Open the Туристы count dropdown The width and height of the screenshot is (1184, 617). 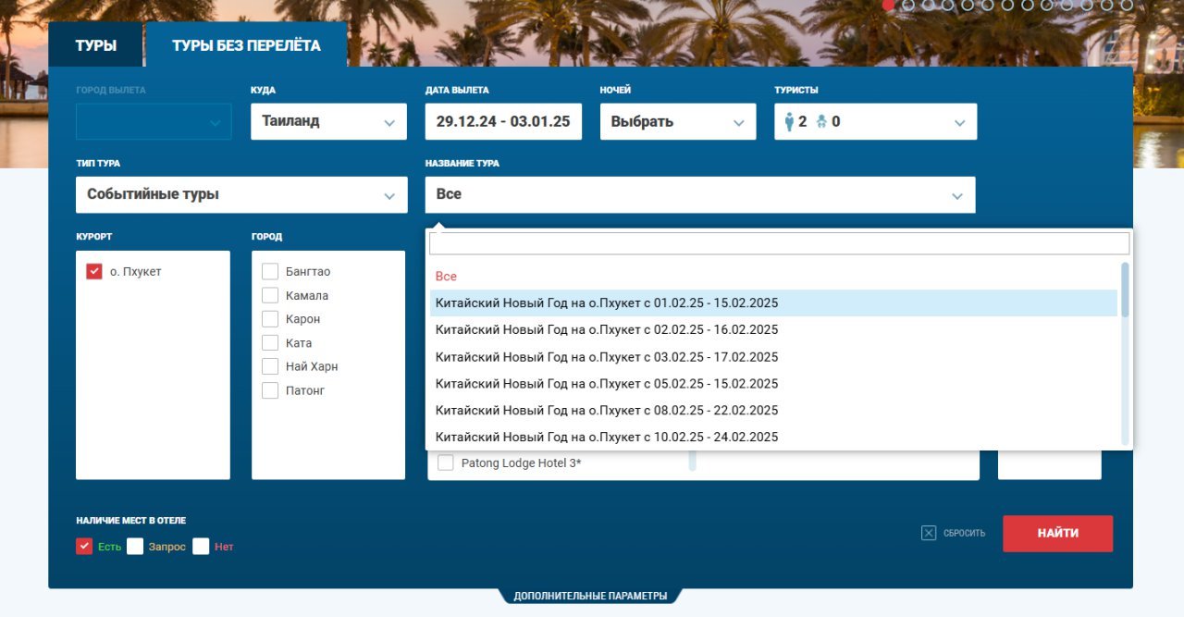875,121
